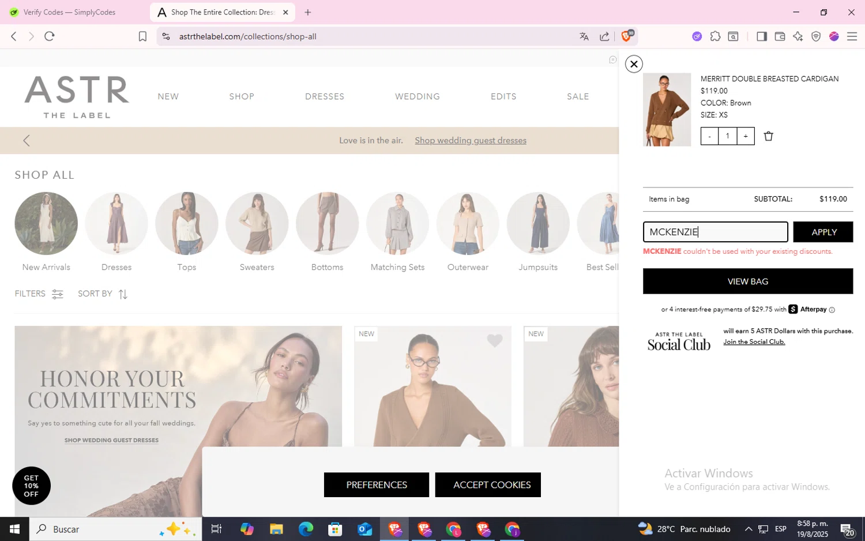Click the quantity field showing 1

(728, 136)
